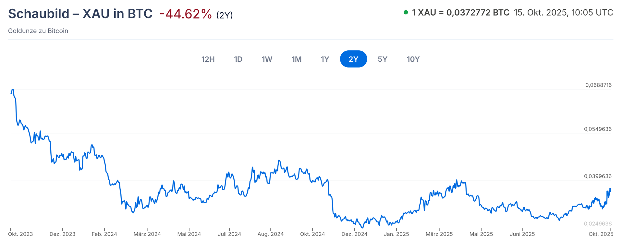The image size is (623, 241).
Task: Choose the 1W time range
Action: tap(267, 59)
